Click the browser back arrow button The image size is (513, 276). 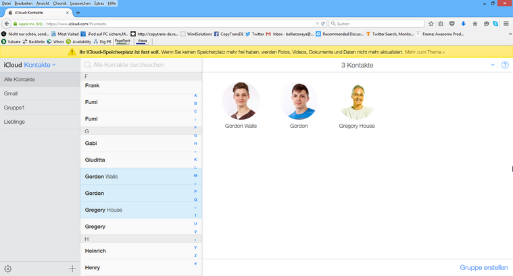click(7, 24)
